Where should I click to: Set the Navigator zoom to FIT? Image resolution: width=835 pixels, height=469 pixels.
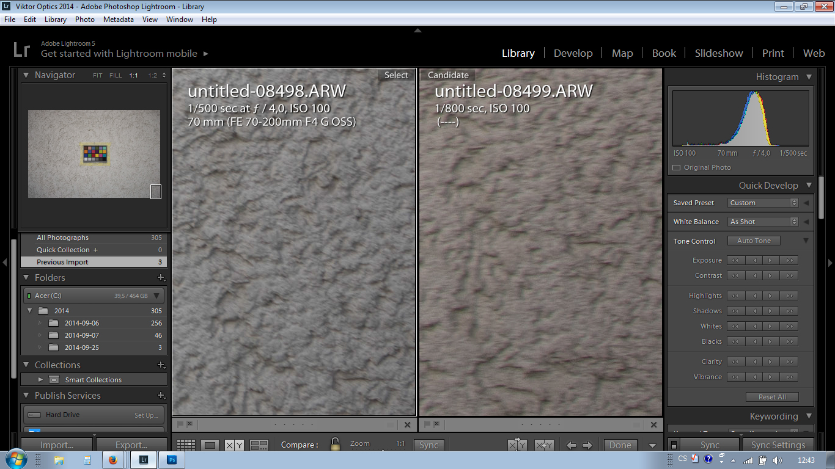tap(98, 76)
